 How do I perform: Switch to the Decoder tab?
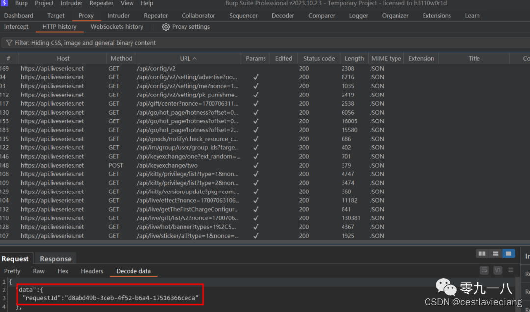click(283, 16)
